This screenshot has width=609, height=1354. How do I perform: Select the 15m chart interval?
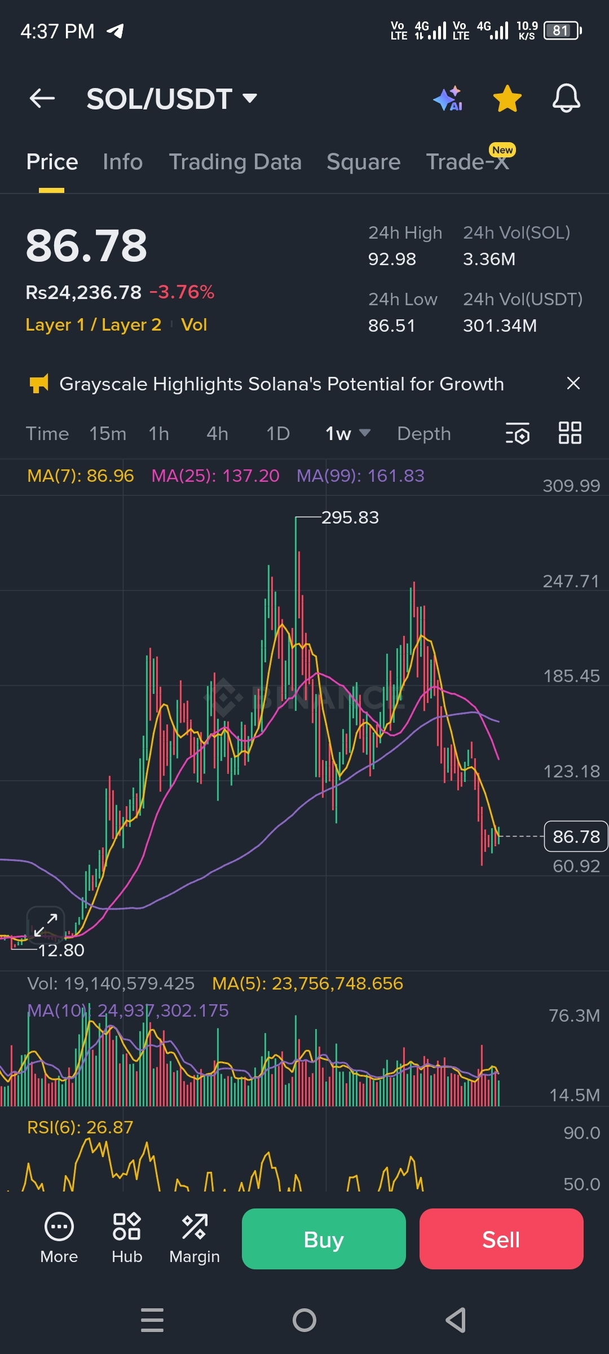point(108,434)
